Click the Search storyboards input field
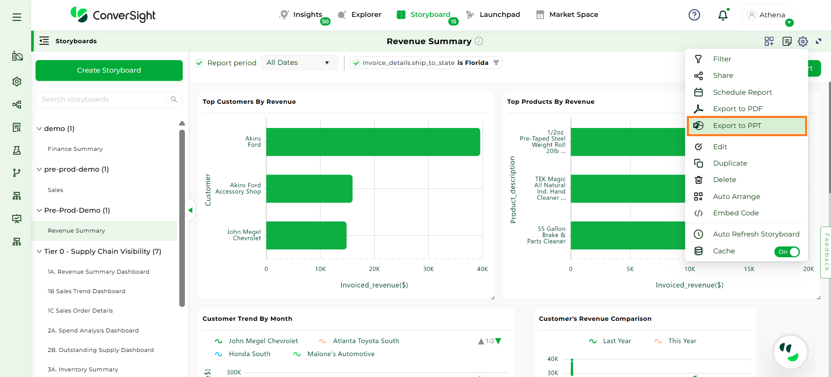This screenshot has height=377, width=831. pyautogui.click(x=101, y=99)
